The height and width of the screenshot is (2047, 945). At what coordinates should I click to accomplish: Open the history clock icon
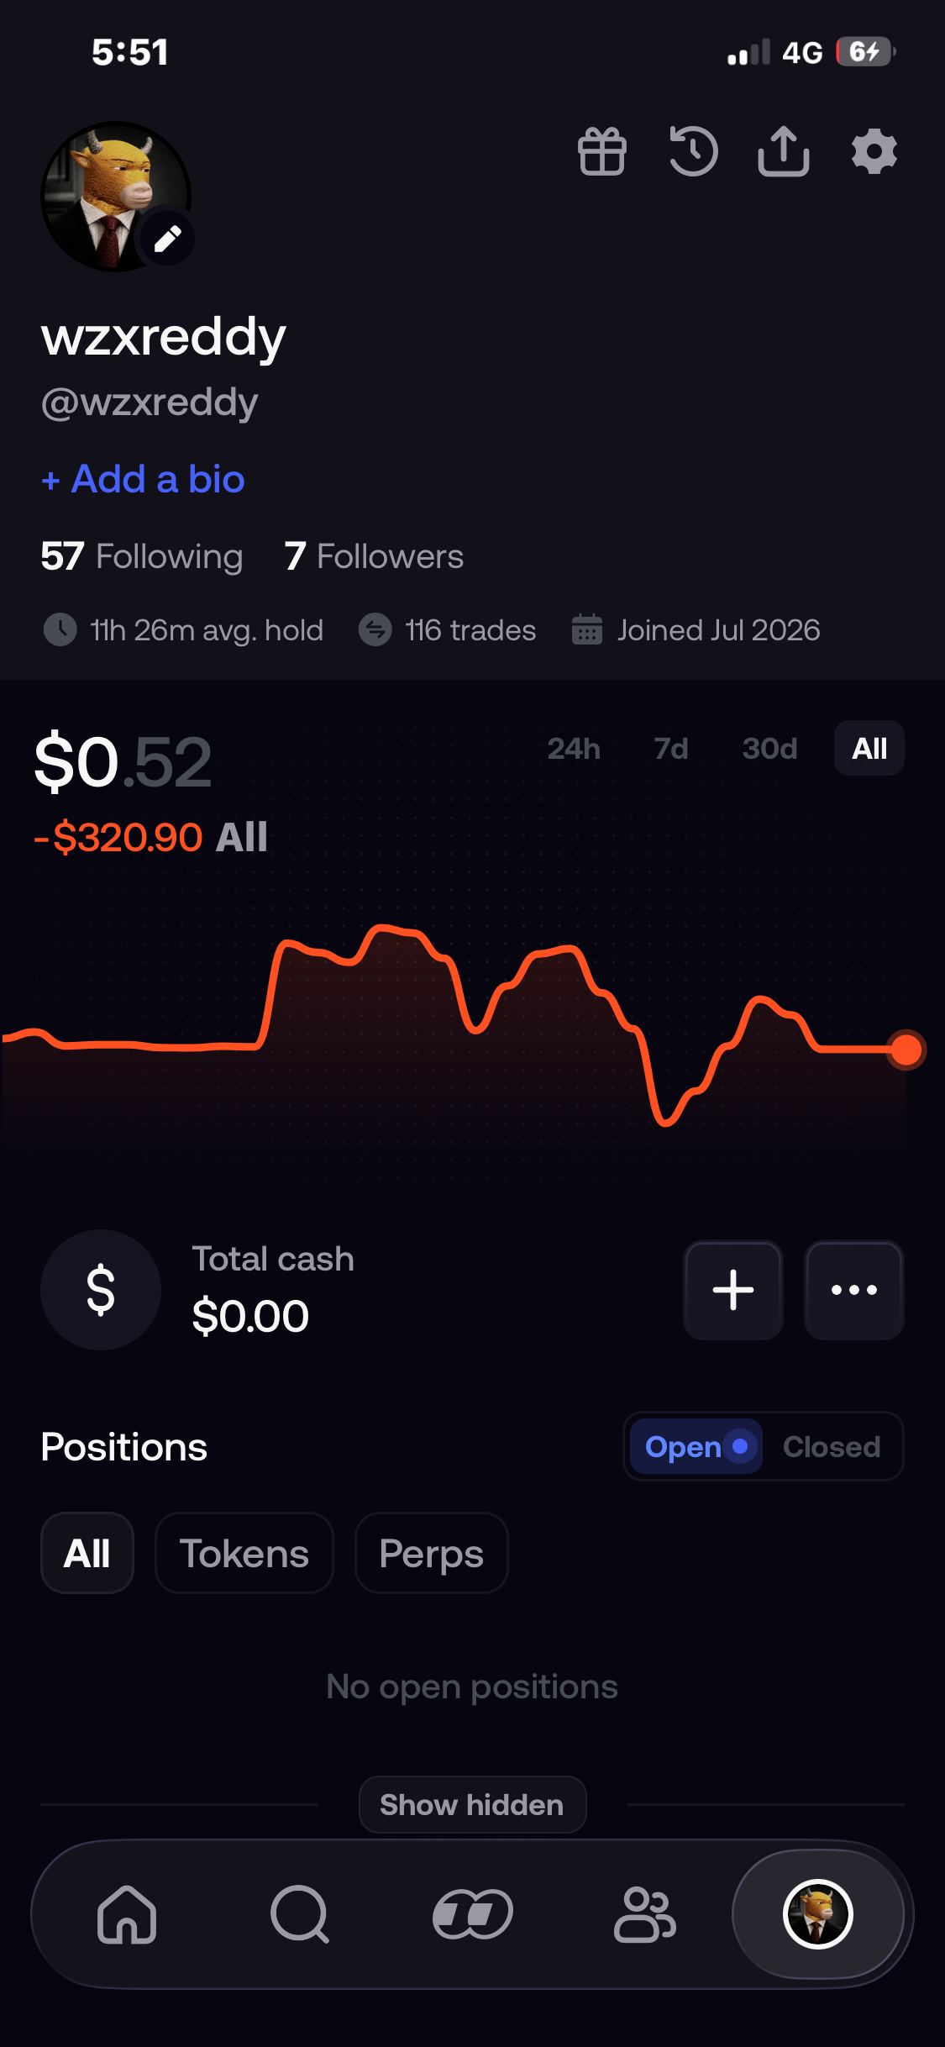tap(693, 152)
